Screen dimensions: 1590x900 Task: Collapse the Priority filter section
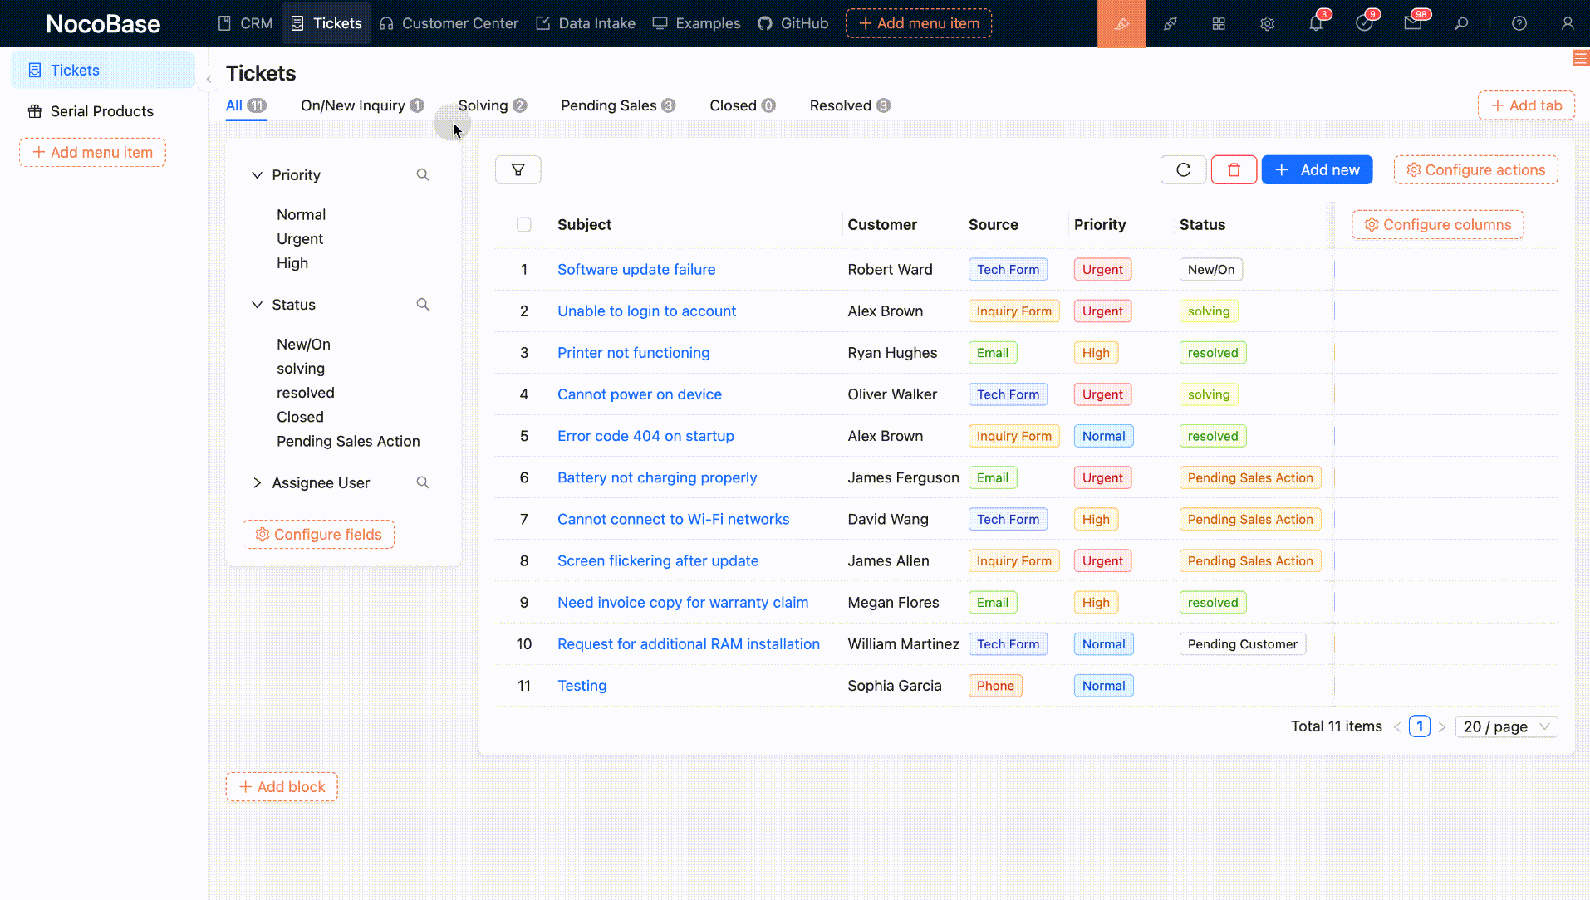(x=256, y=174)
